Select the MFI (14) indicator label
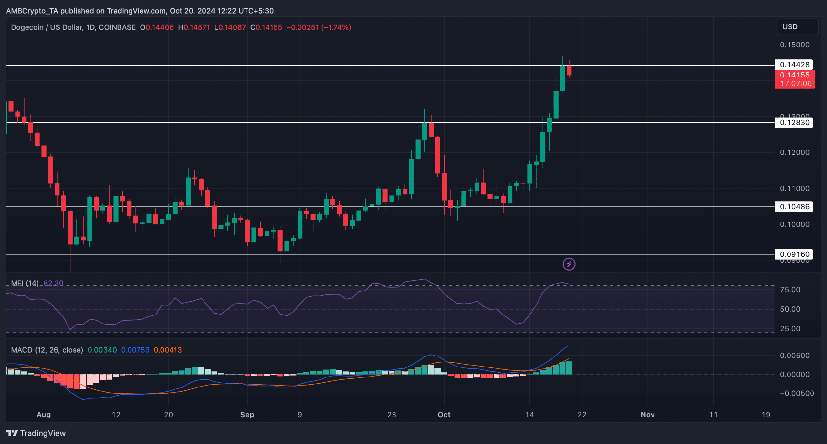The width and height of the screenshot is (827, 444). pyautogui.click(x=25, y=283)
